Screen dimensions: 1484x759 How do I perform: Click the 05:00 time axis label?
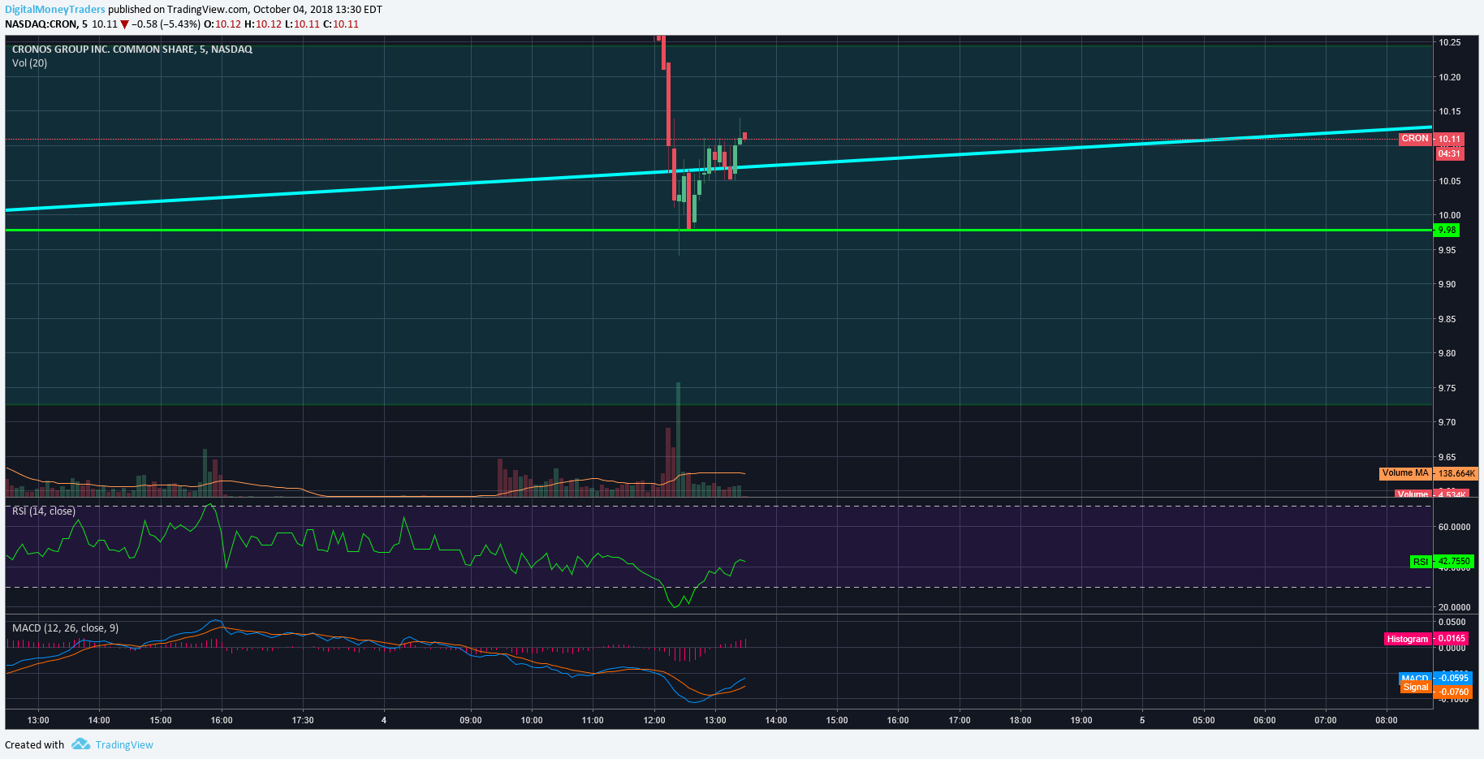pos(1204,721)
